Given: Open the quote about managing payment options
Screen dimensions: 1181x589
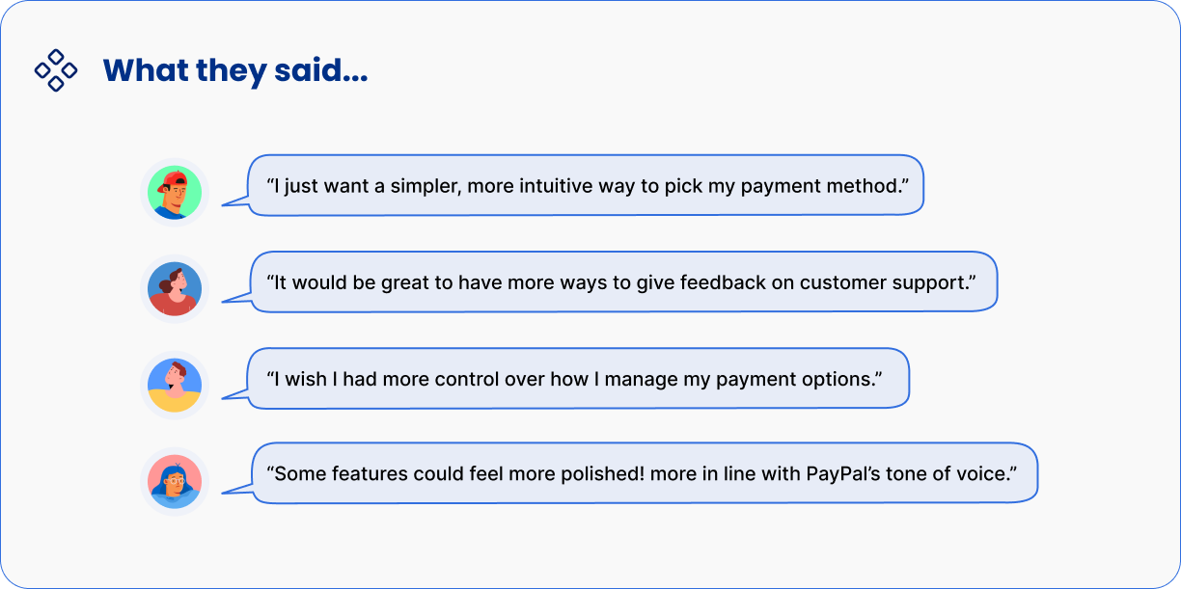Looking at the screenshot, I should click(x=579, y=379).
